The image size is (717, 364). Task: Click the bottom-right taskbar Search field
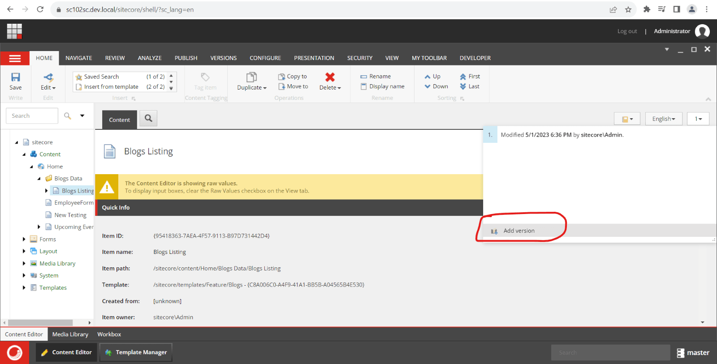click(x=610, y=353)
